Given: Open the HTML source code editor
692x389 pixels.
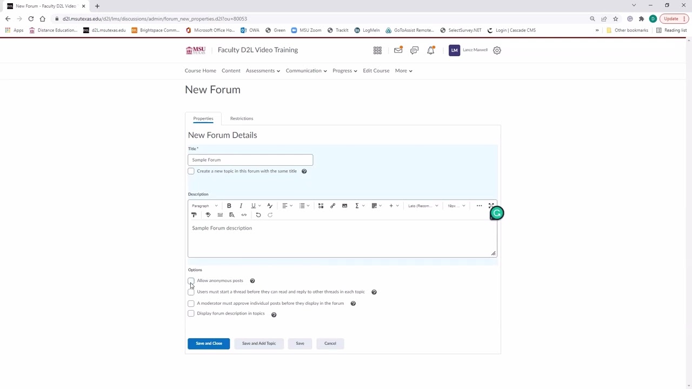Looking at the screenshot, I should coord(244,215).
